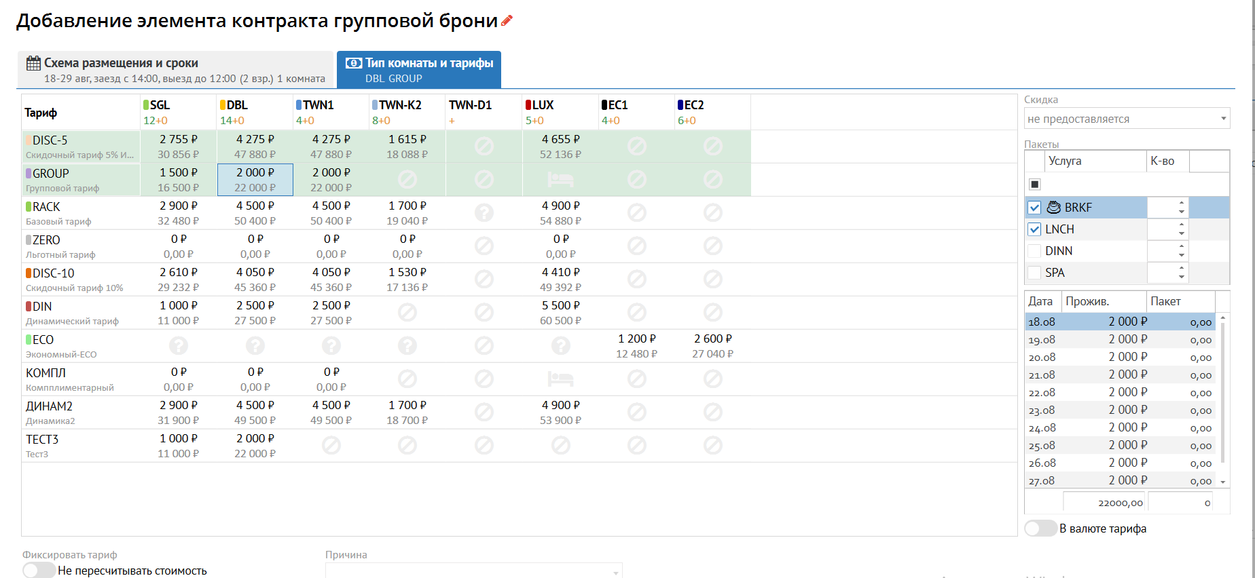Image resolution: width=1255 pixels, height=578 pixels.
Task: Click the breakfast cup icon beside BRKF
Action: [x=1054, y=208]
